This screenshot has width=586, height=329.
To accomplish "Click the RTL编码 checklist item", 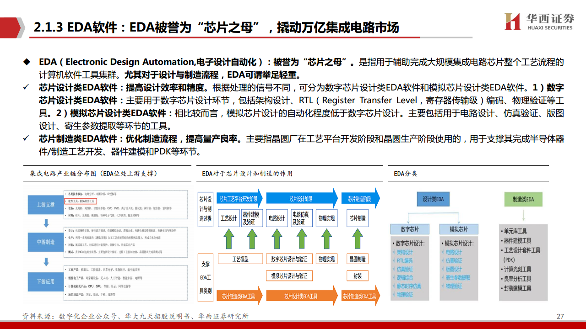I will point(402,260).
